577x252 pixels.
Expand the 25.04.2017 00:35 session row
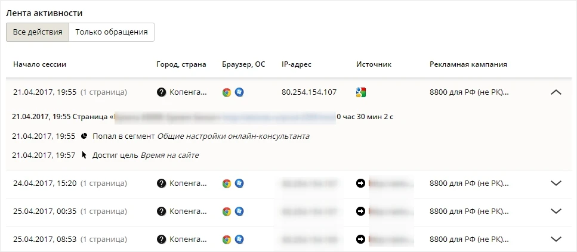pyautogui.click(x=556, y=211)
